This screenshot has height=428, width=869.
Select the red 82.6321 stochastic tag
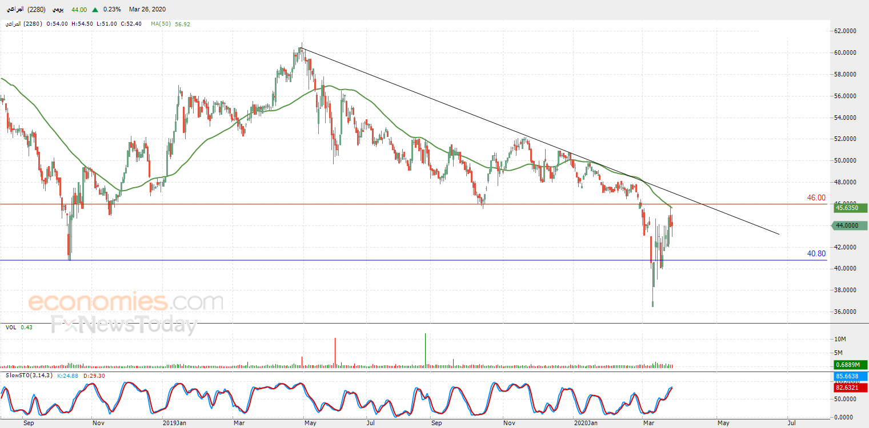pyautogui.click(x=851, y=387)
